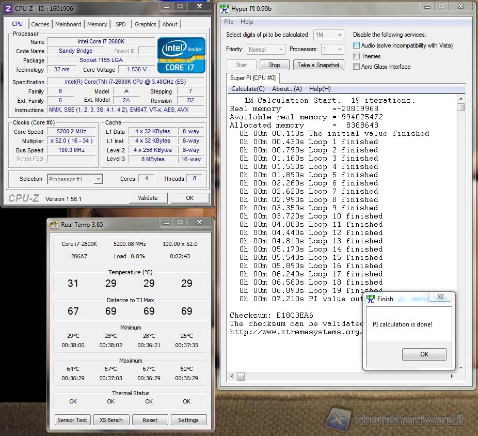The image size is (478, 436).
Task: Toggle the Themes checkbox
Action: click(356, 56)
